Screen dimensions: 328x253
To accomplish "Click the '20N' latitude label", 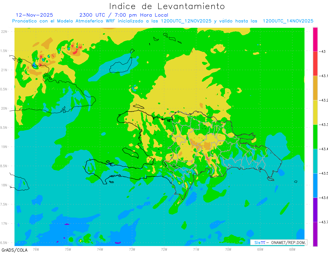I will click(x=5, y=108).
